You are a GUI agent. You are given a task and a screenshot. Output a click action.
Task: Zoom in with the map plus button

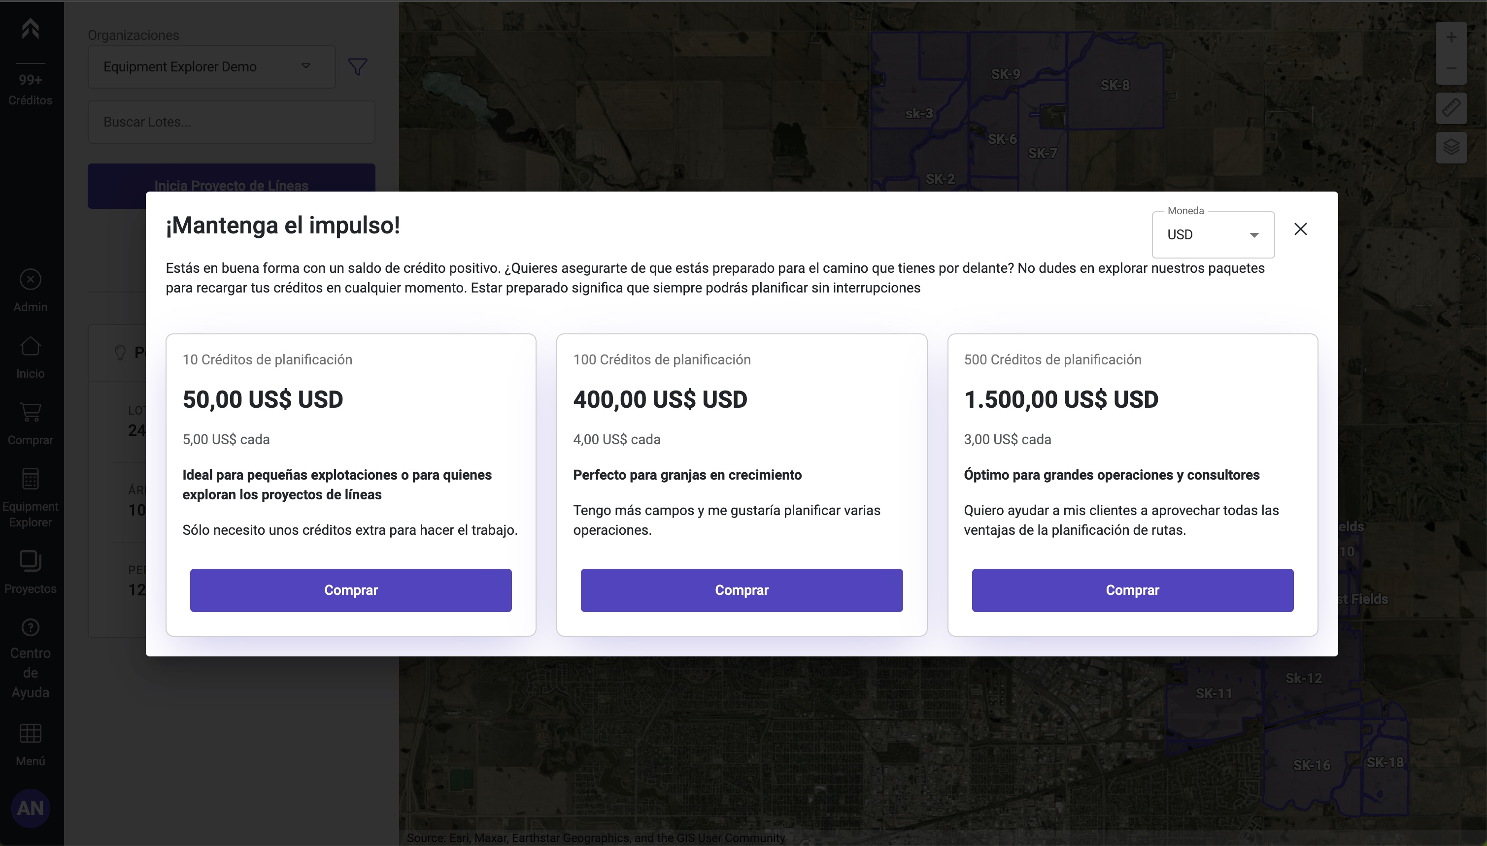click(1451, 38)
